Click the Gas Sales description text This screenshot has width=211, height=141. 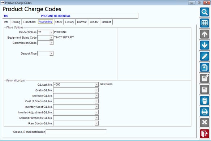point(106,84)
